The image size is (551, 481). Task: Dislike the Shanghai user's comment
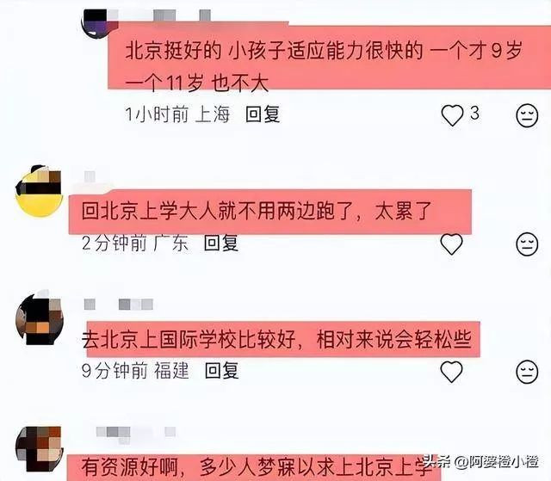(x=527, y=115)
